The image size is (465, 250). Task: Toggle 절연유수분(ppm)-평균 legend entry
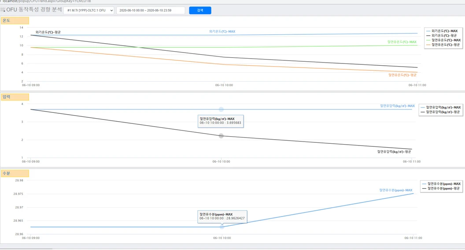(441, 189)
